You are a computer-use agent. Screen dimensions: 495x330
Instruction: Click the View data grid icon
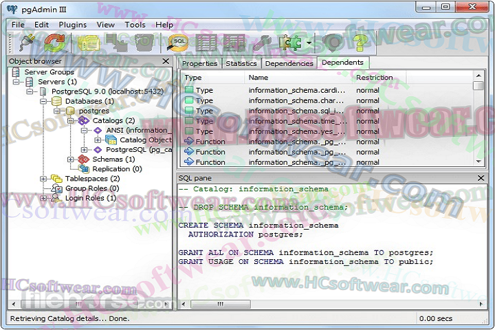click(206, 43)
